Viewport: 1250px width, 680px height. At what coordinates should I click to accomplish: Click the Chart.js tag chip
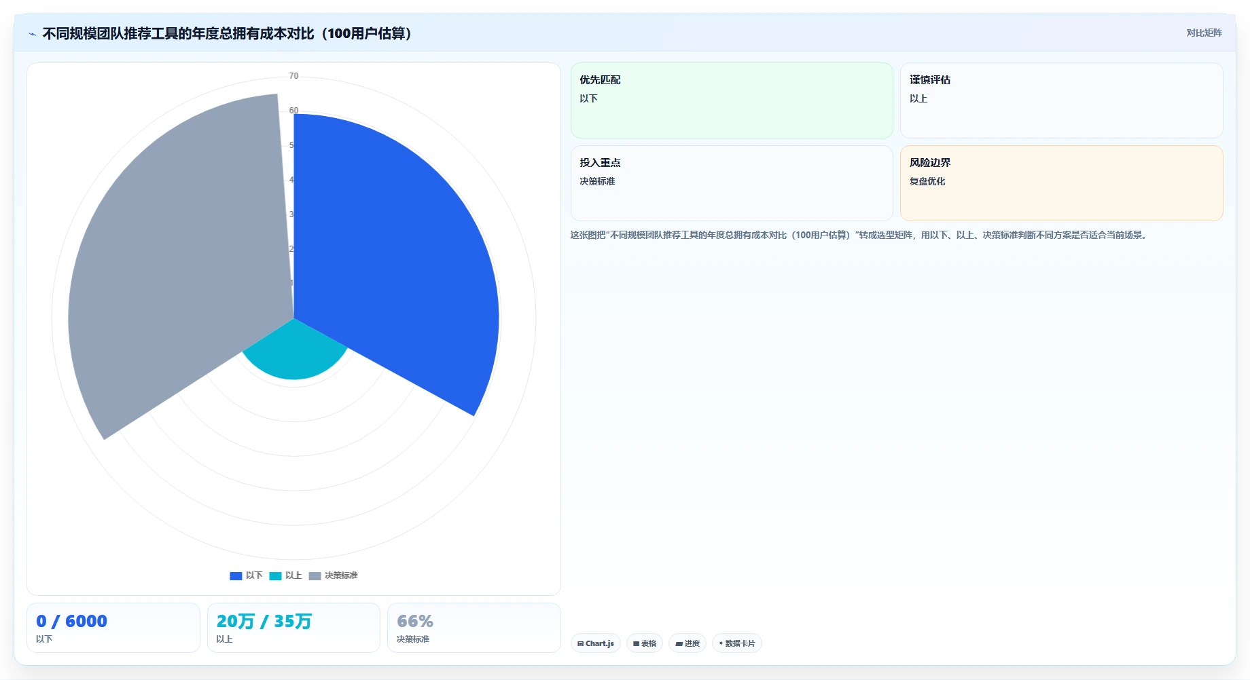596,643
